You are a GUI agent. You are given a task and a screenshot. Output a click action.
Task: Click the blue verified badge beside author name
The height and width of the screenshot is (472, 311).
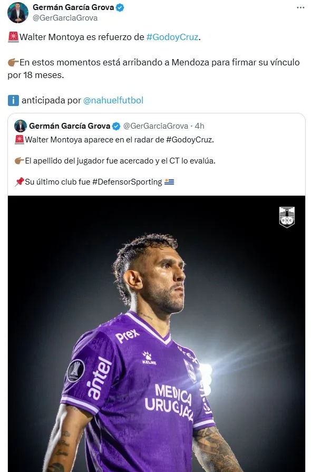[x=120, y=7]
